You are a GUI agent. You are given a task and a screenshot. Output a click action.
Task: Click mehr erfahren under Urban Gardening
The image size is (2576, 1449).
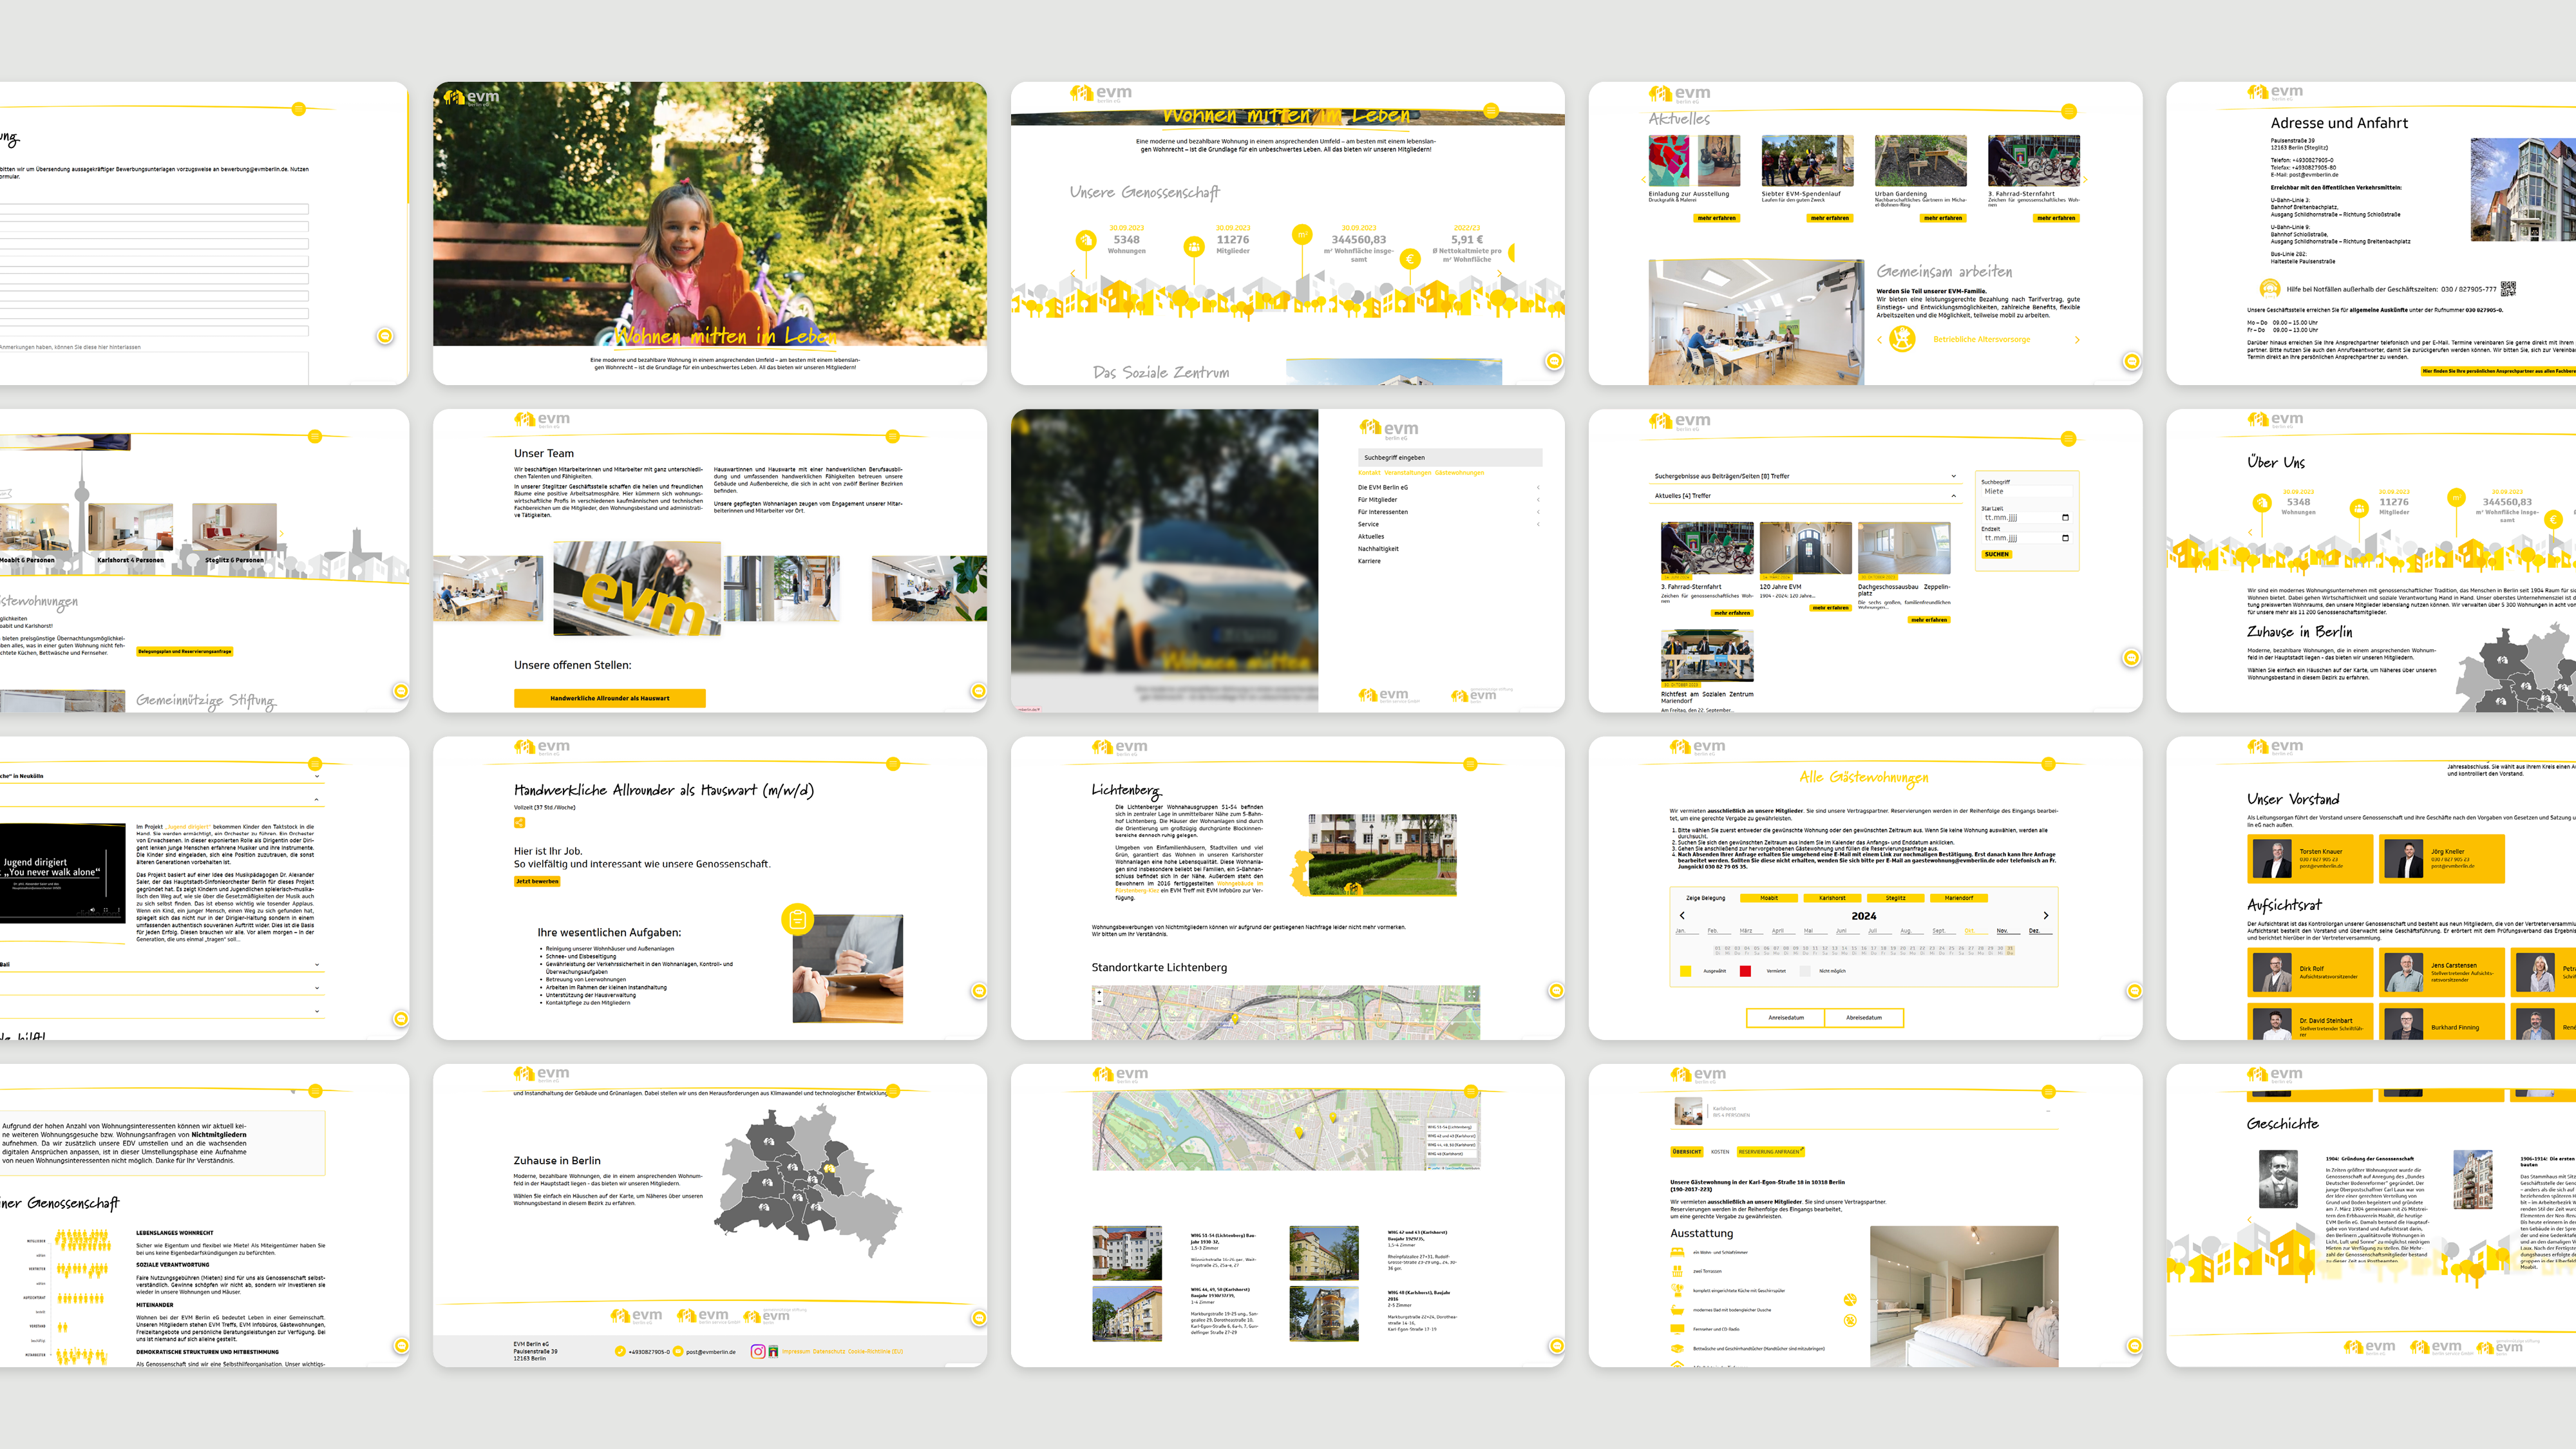(x=1943, y=218)
